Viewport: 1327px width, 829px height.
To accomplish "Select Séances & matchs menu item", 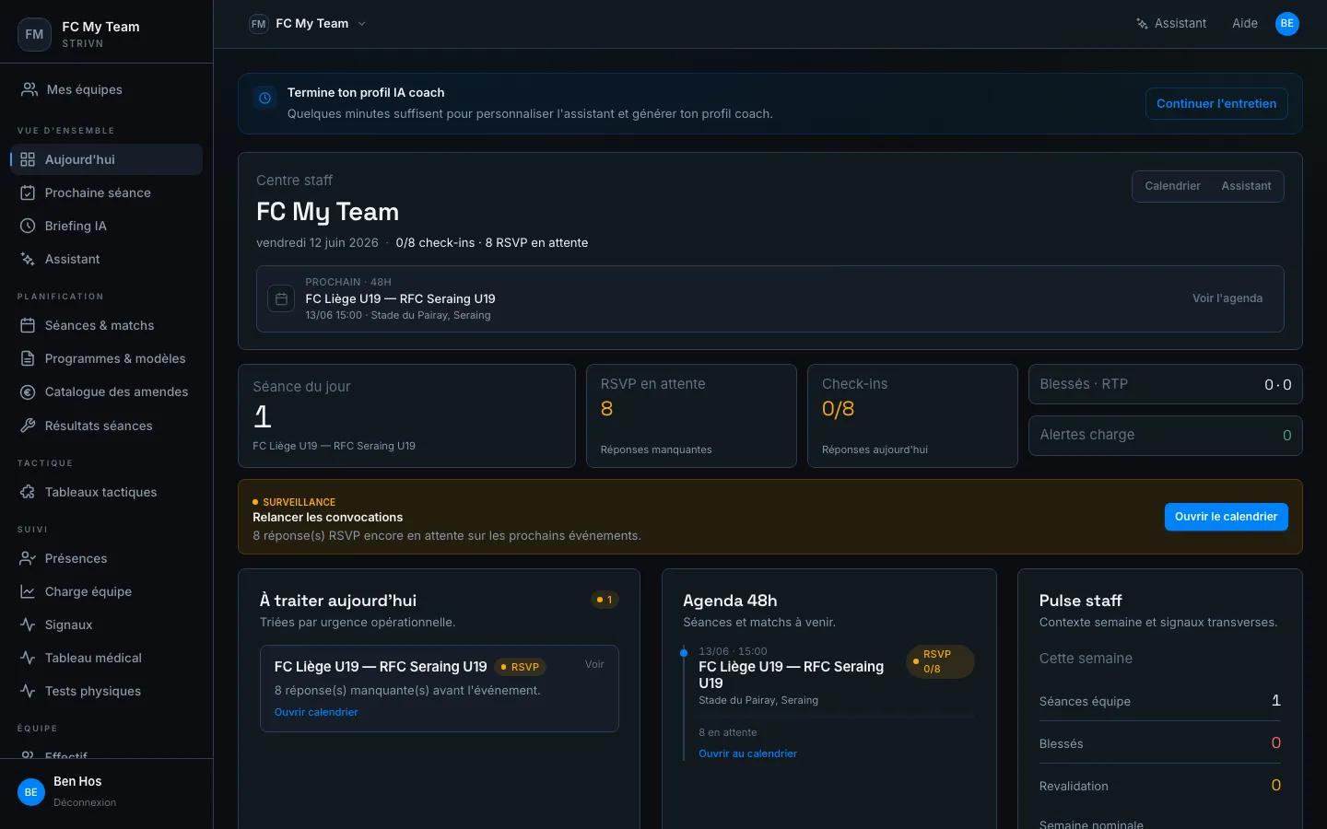I will click(107, 325).
